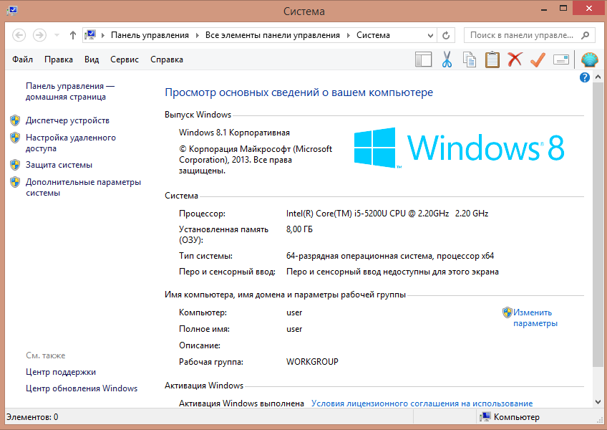Expand arrow after Все элементы панели управления
Screen dimensions: 607x430
[x=348, y=35]
